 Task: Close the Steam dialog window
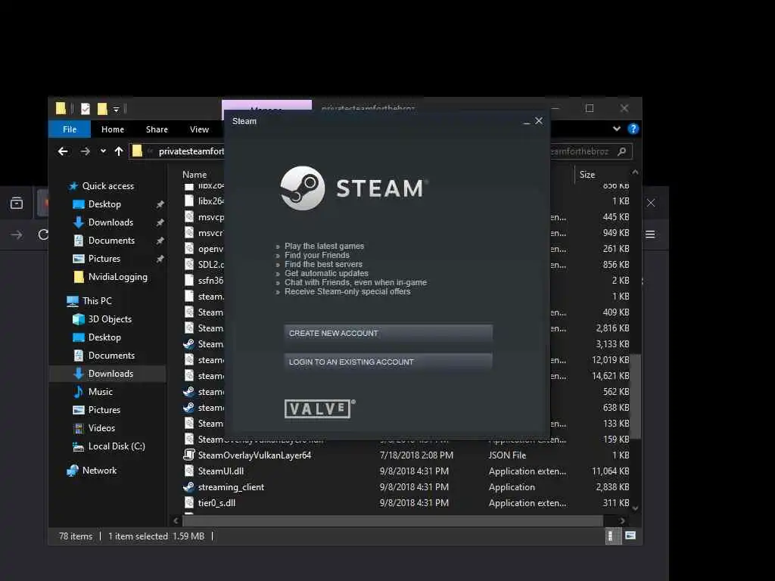(x=539, y=120)
